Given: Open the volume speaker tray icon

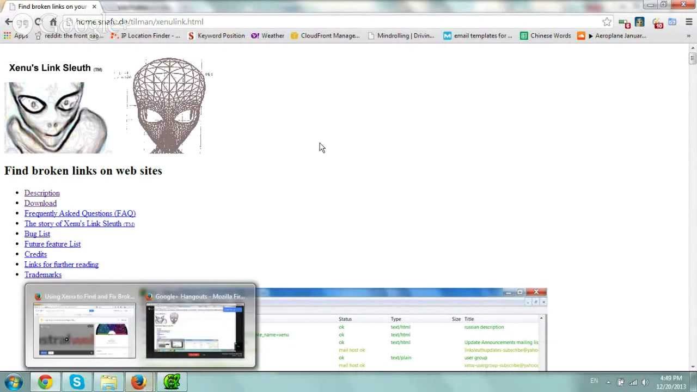Looking at the screenshot, I should point(645,382).
